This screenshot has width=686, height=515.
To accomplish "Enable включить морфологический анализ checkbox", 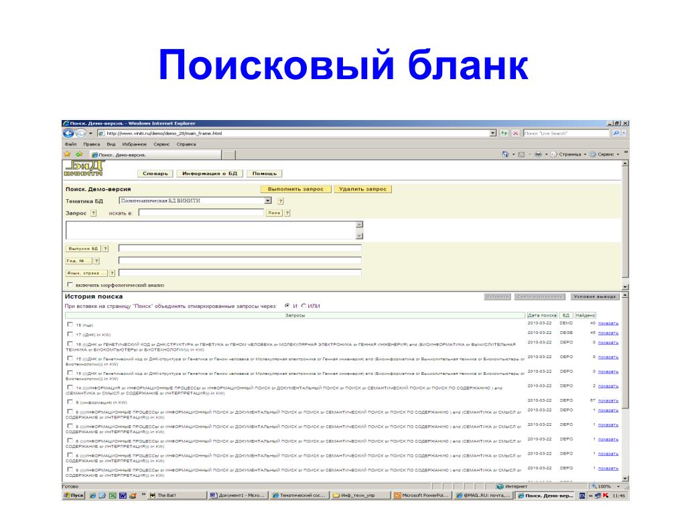I will (x=70, y=284).
